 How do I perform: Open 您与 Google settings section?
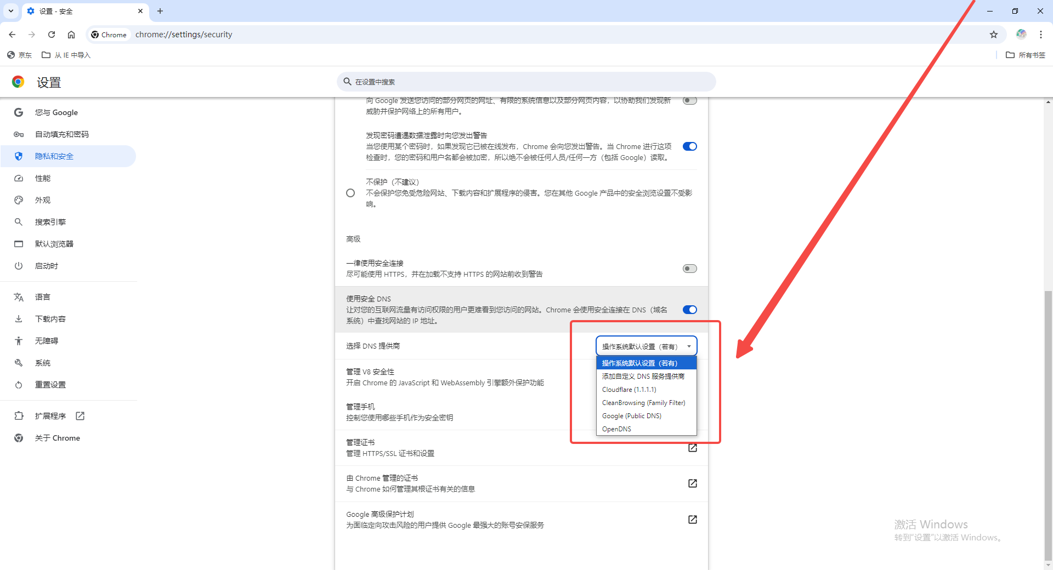tap(69, 112)
